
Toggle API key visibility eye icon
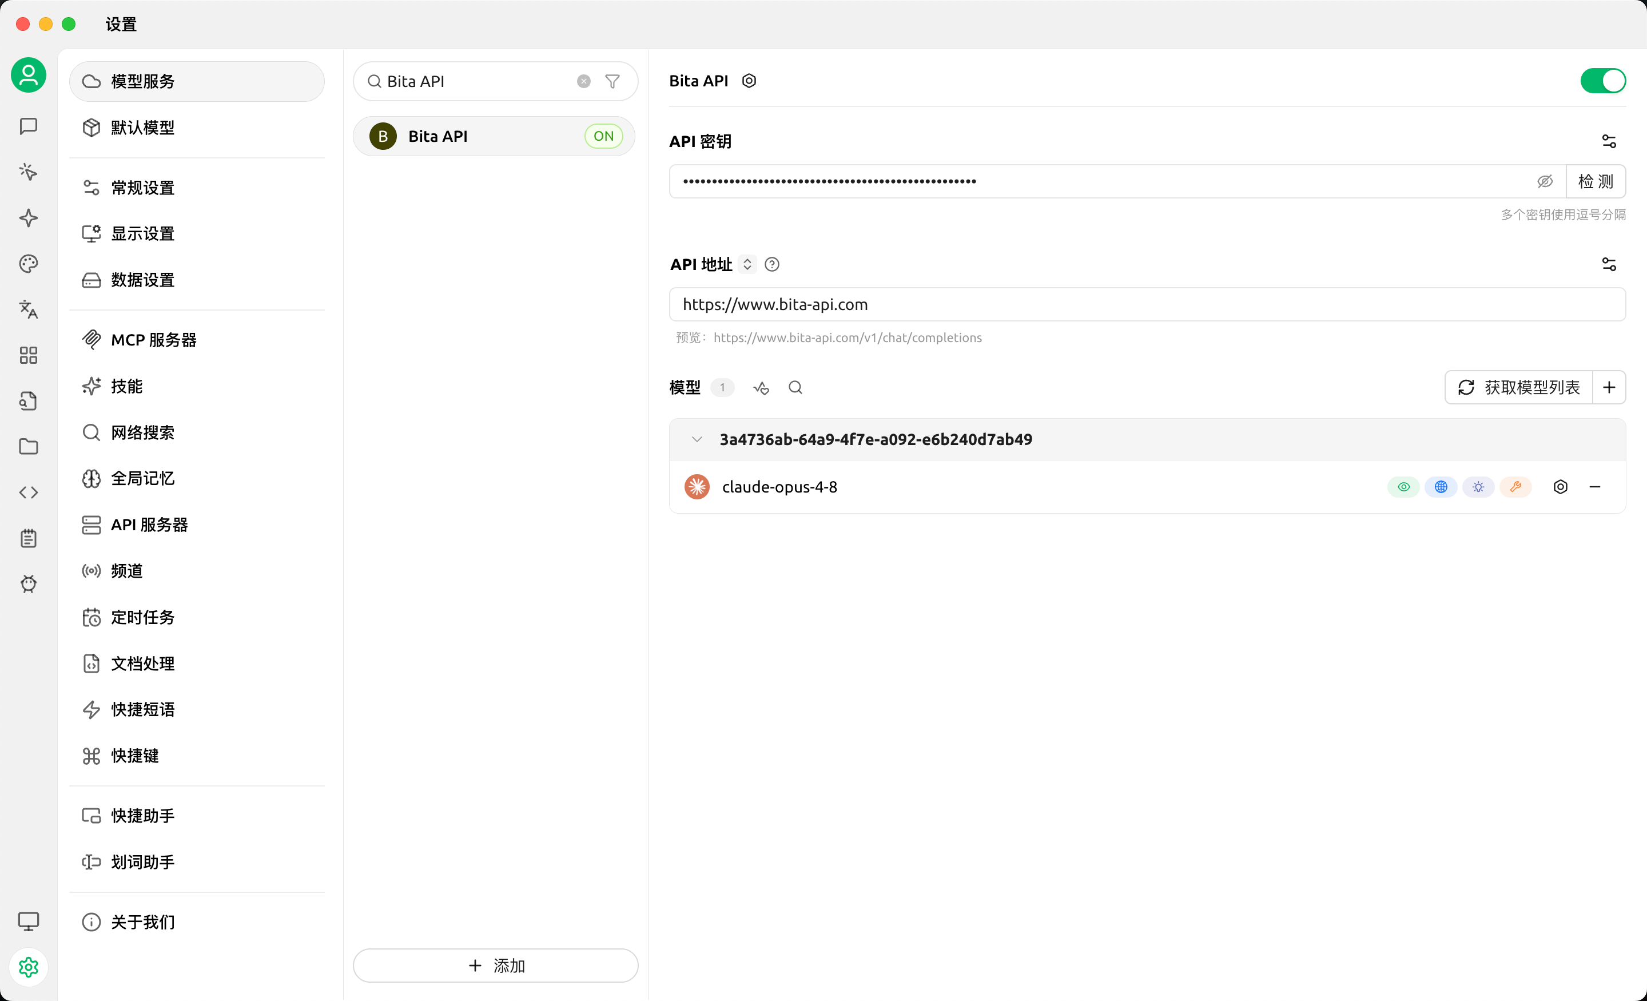[x=1545, y=181]
